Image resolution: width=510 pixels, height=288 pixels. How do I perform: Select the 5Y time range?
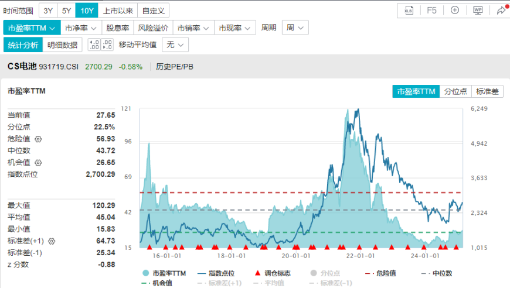[66, 11]
